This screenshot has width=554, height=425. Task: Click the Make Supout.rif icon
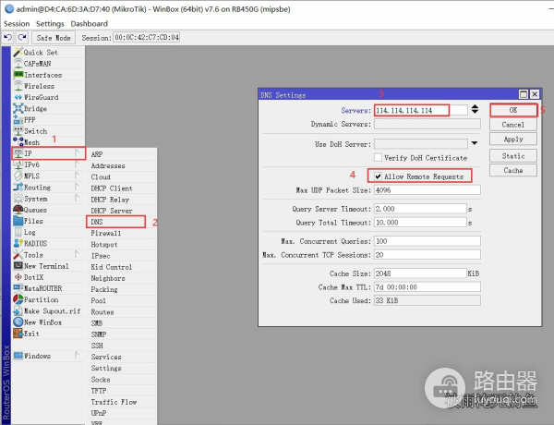(x=18, y=310)
